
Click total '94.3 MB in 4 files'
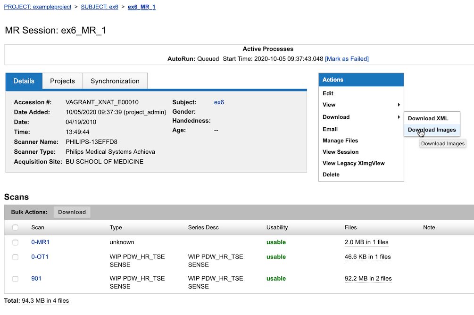click(x=45, y=301)
